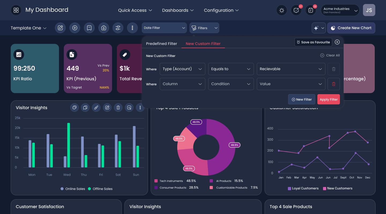Open the chat messages icon with badge 07
386x214 pixels.
tap(296, 10)
